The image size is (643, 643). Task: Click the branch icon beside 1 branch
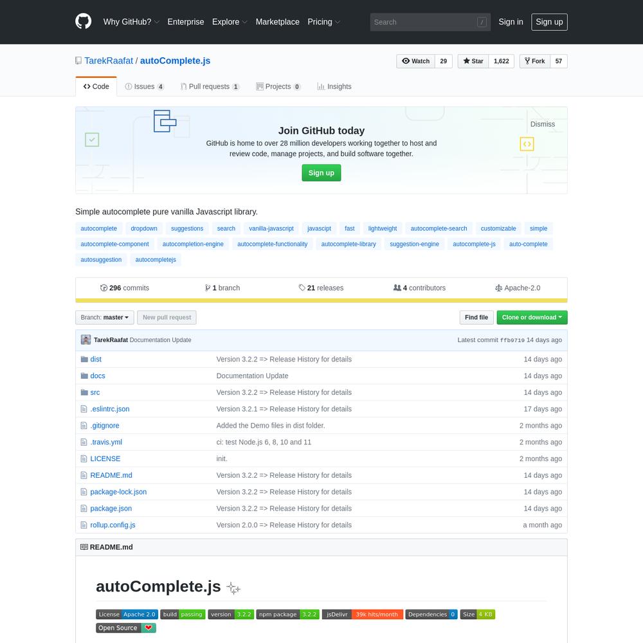click(208, 288)
